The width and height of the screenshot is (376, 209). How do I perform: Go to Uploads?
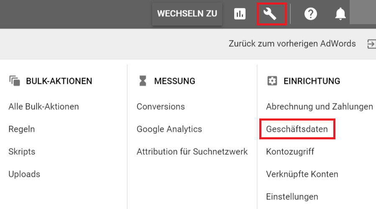[24, 174]
